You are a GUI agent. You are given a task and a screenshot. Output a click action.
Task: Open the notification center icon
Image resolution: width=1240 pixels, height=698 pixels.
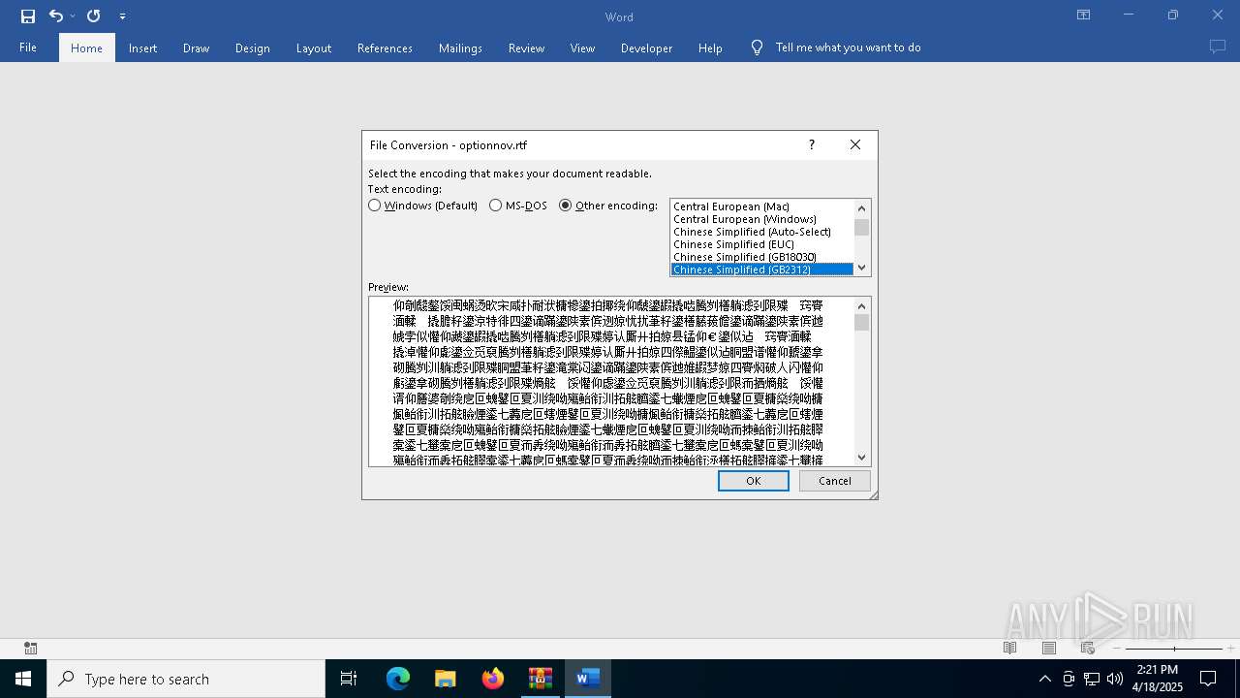click(x=1208, y=679)
